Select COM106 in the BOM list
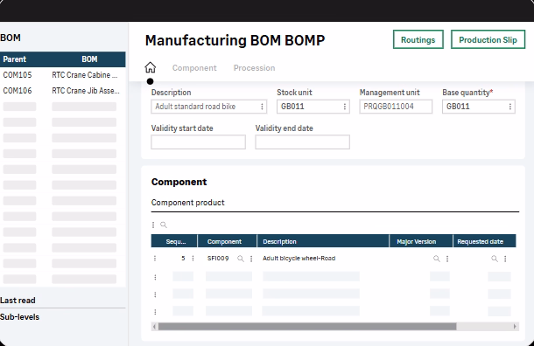Viewport: 534px width, 346px height. pyautogui.click(x=18, y=91)
